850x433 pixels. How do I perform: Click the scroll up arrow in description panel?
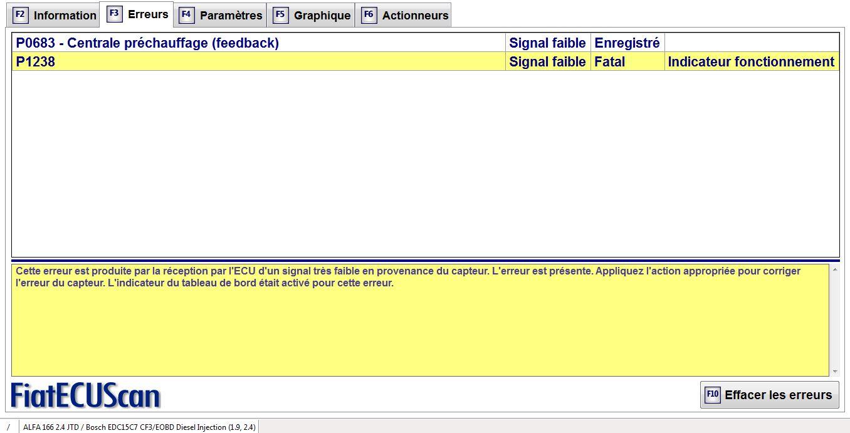coord(834,269)
